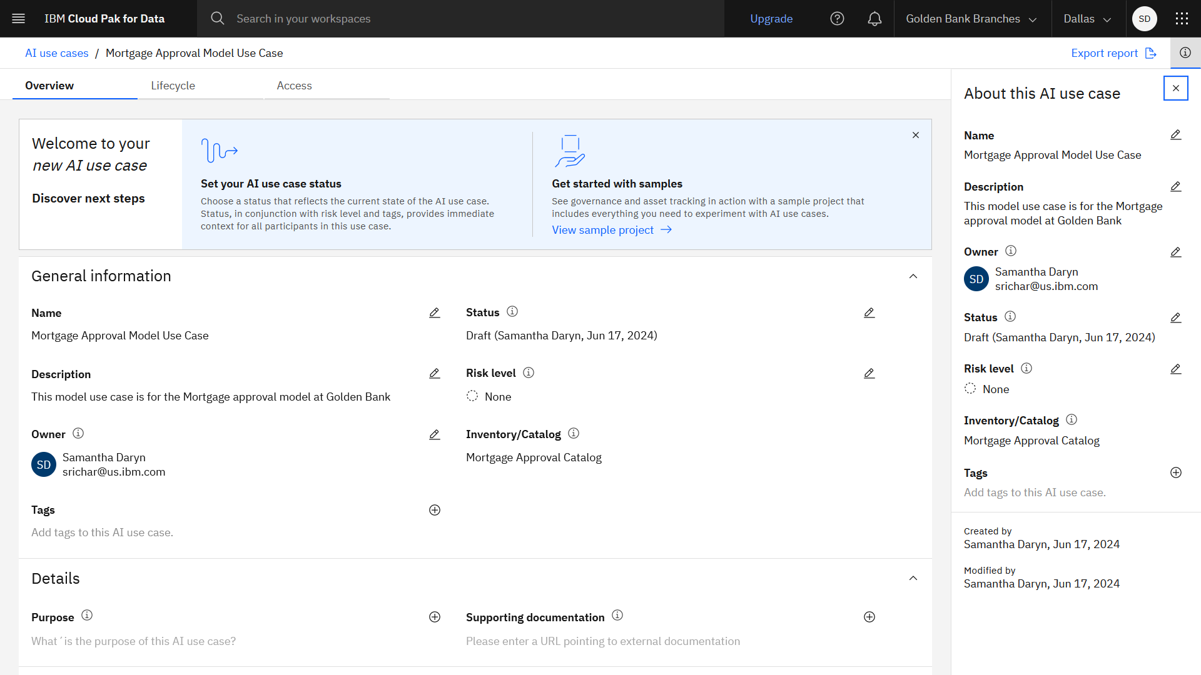Show Inventory/Catalog info in About panel
This screenshot has width=1201, height=675.
point(1072,419)
